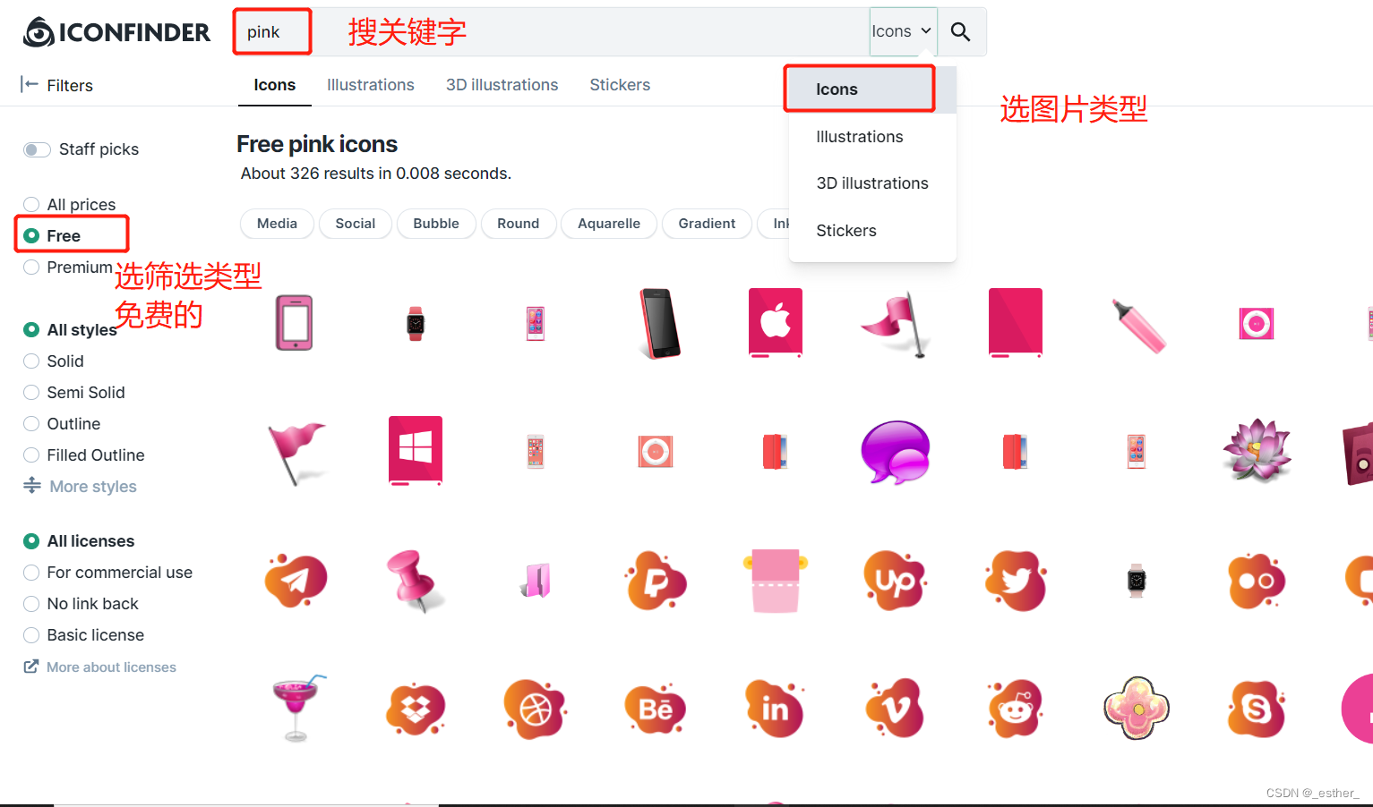Choose Stickers in the dropdown list
The width and height of the screenshot is (1373, 807).
[872, 231]
